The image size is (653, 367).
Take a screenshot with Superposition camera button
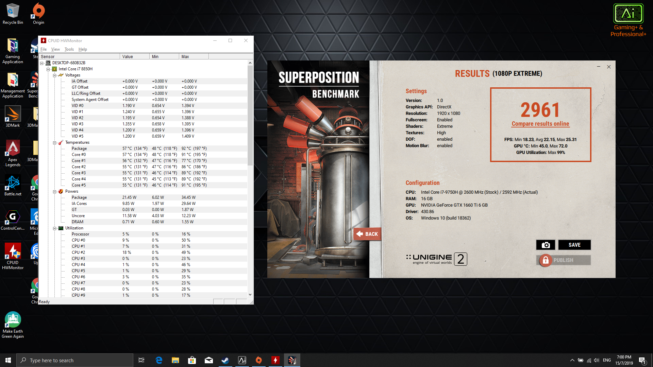tap(546, 245)
